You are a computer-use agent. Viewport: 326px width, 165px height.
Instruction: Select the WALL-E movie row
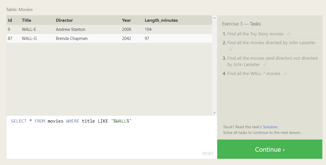tap(85, 29)
